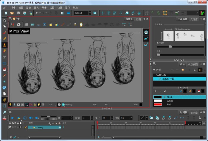Image resolution: width=208 pixels, height=141 pixels.
Task: Click the Add Keyframe KF plus icon
Action: pyautogui.click(x=164, y=118)
